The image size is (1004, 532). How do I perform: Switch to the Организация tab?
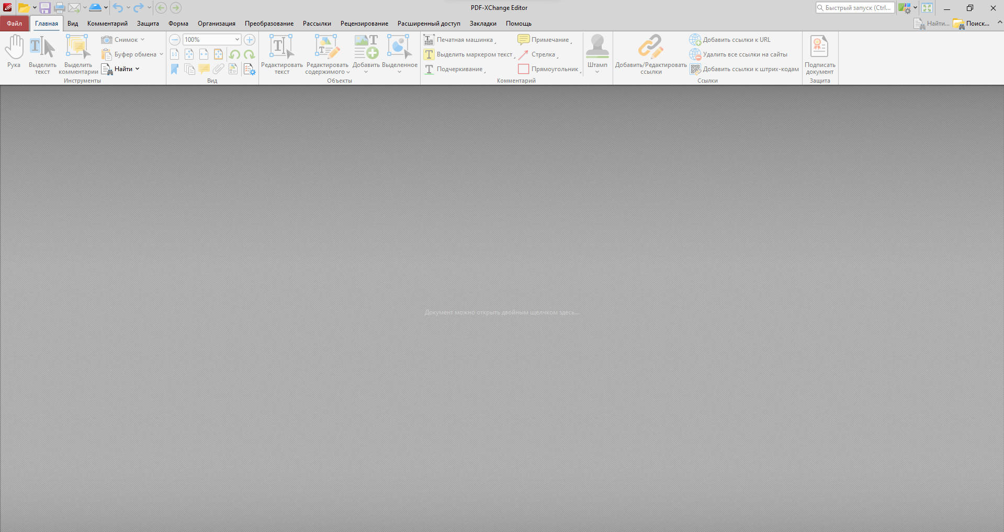coord(217,24)
